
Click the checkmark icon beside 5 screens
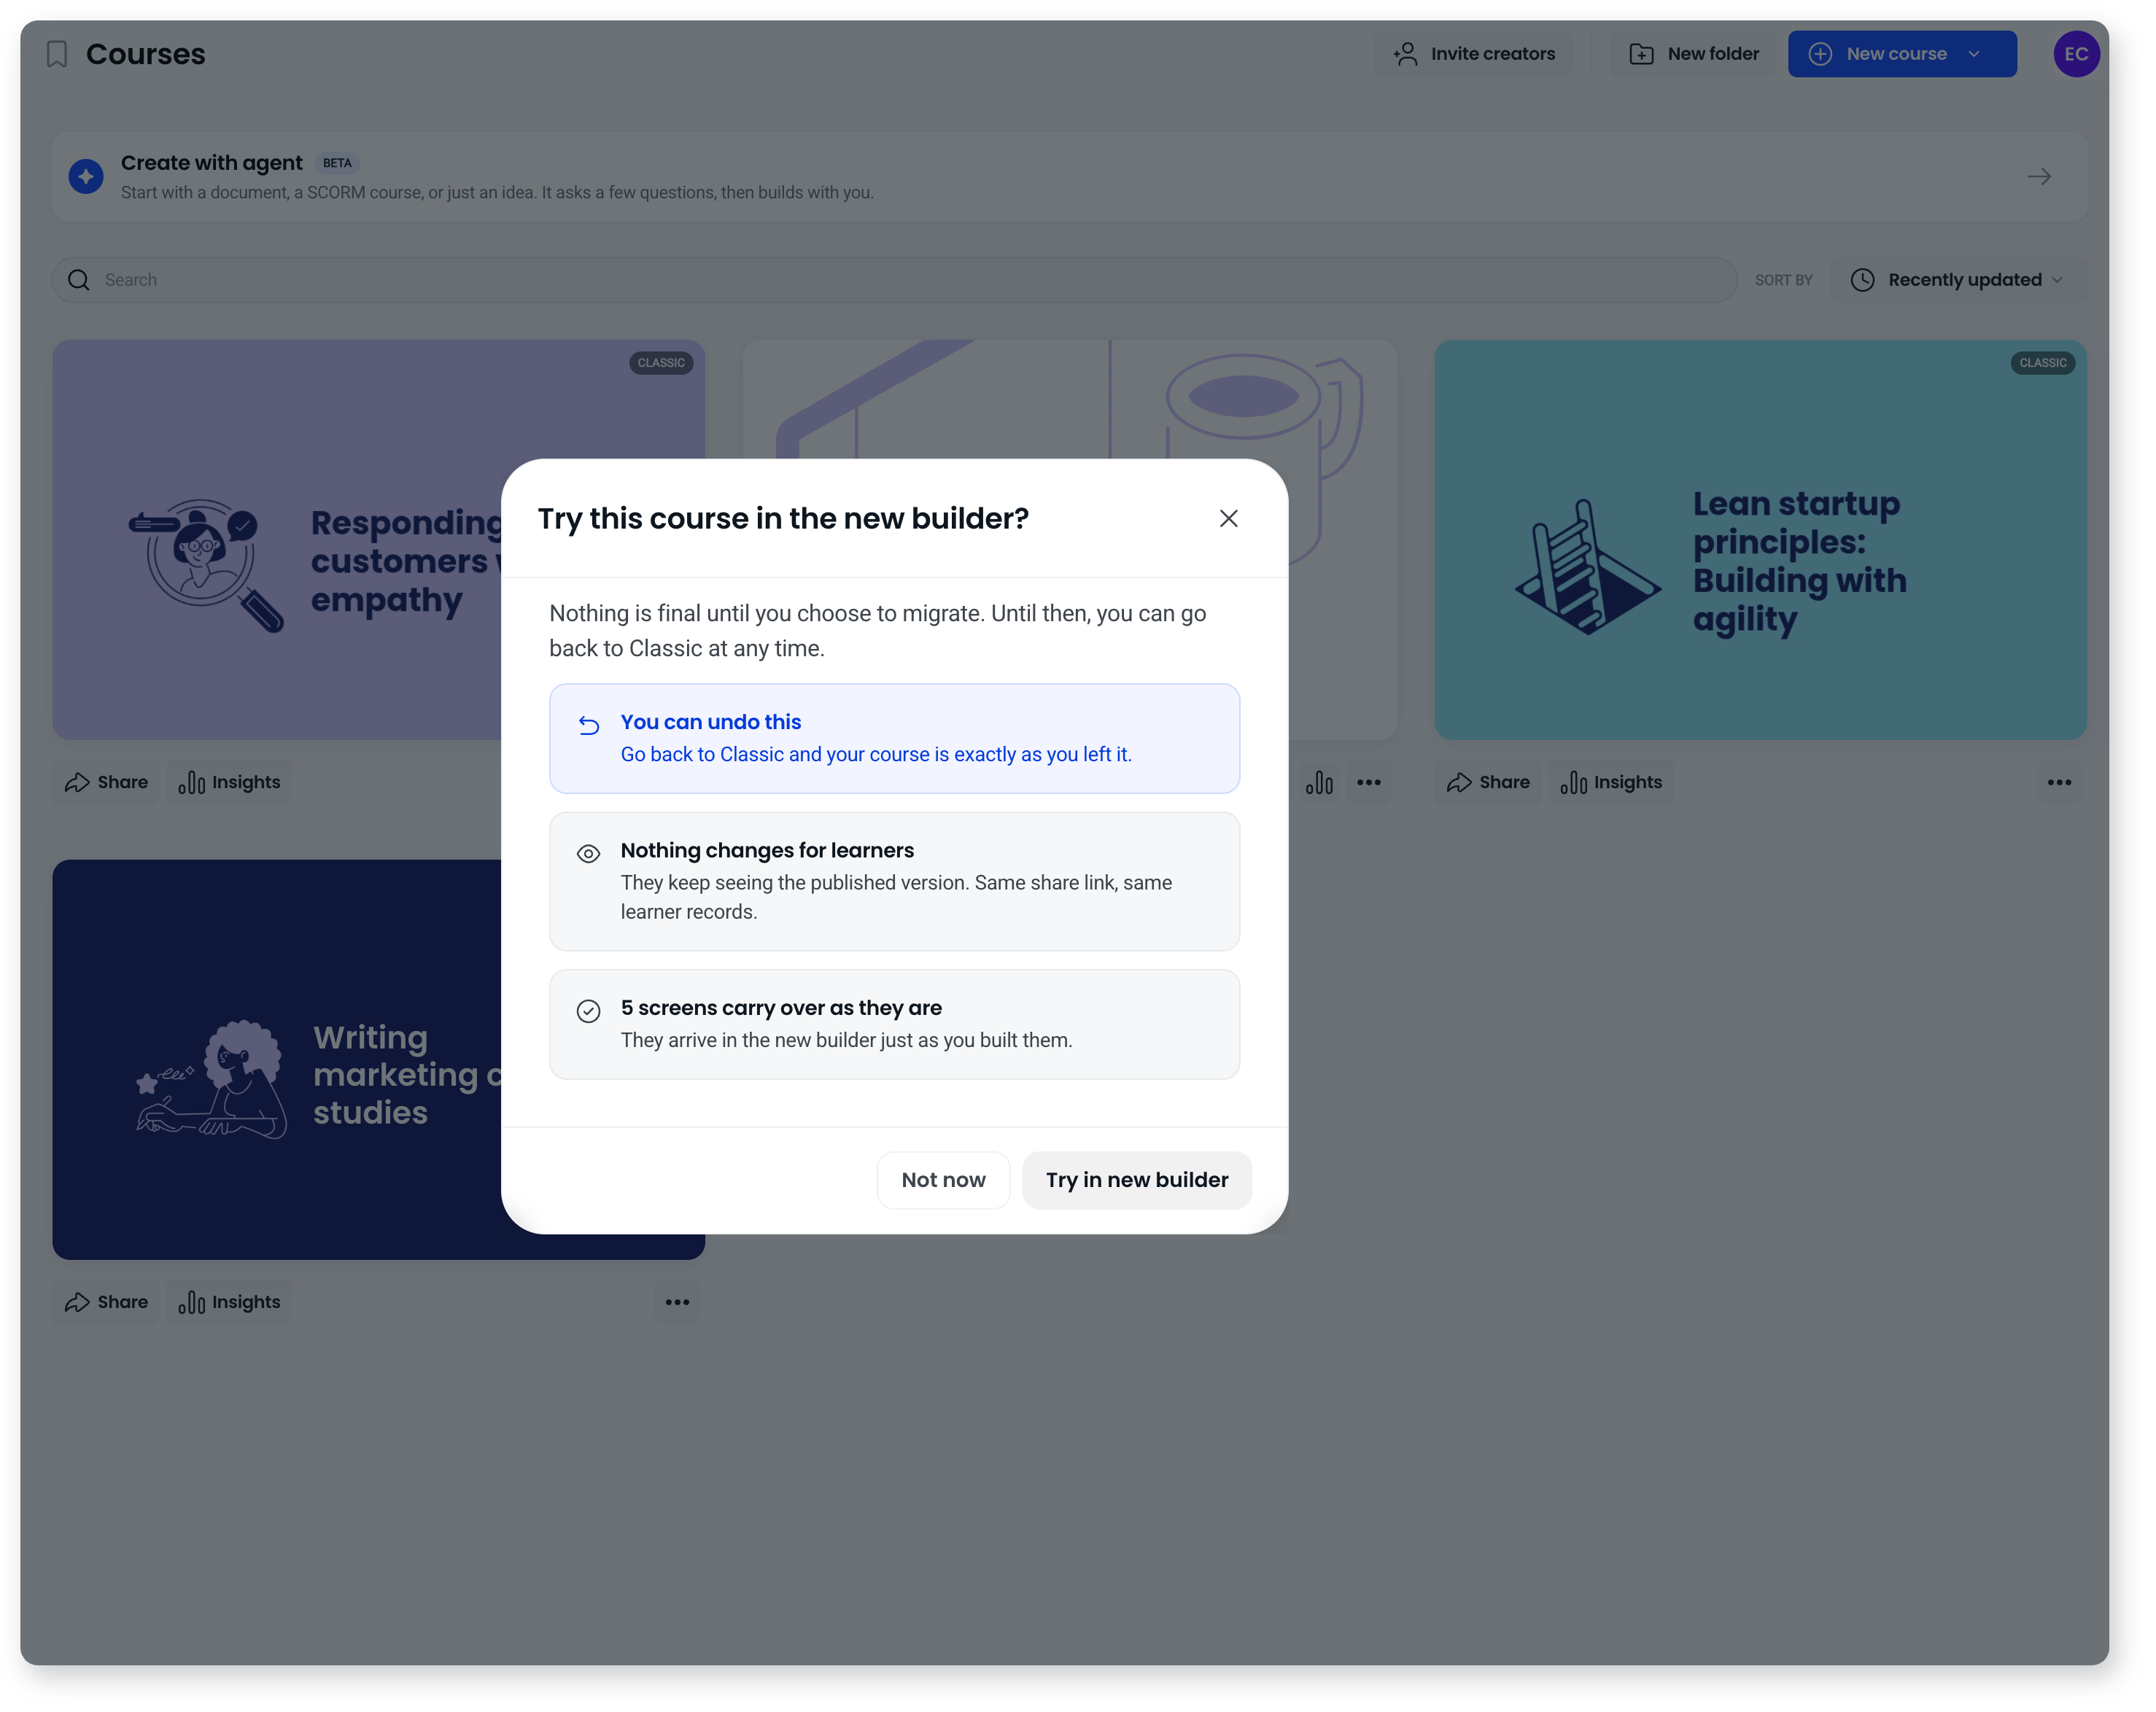pyautogui.click(x=588, y=1011)
